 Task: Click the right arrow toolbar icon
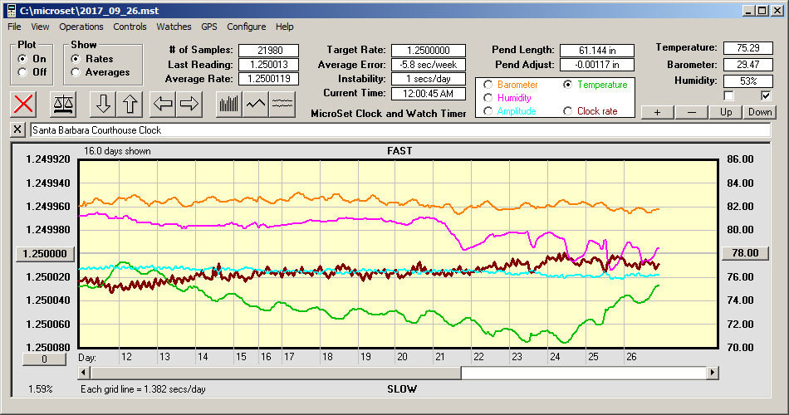coord(189,104)
